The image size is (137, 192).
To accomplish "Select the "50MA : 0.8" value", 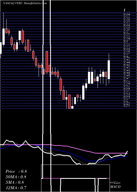I will pos(16,177).
